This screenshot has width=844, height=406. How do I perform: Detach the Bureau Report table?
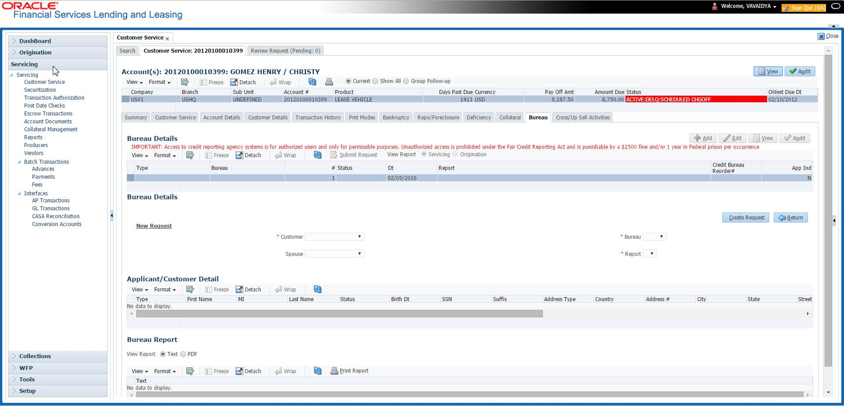point(248,371)
